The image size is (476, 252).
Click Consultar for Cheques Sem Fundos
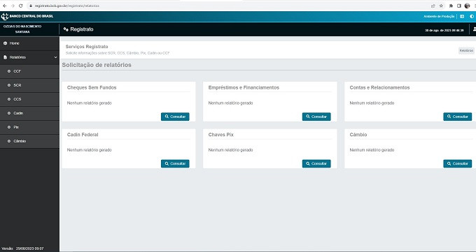(x=175, y=117)
